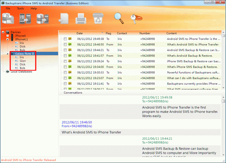Click the phone-to-phone transfer toolbar icon
Image resolution: width=226 pixels, height=163 pixels.
pos(25,18)
